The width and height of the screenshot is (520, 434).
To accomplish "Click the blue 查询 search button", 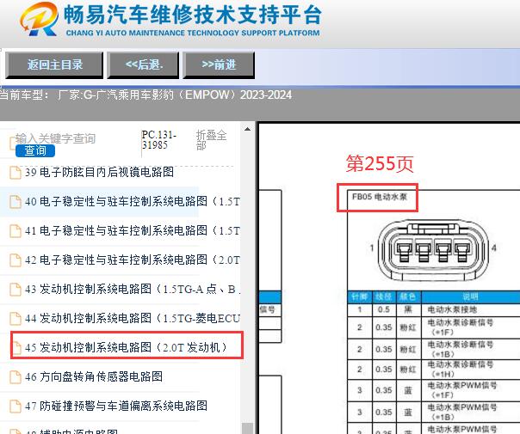I will coord(35,151).
